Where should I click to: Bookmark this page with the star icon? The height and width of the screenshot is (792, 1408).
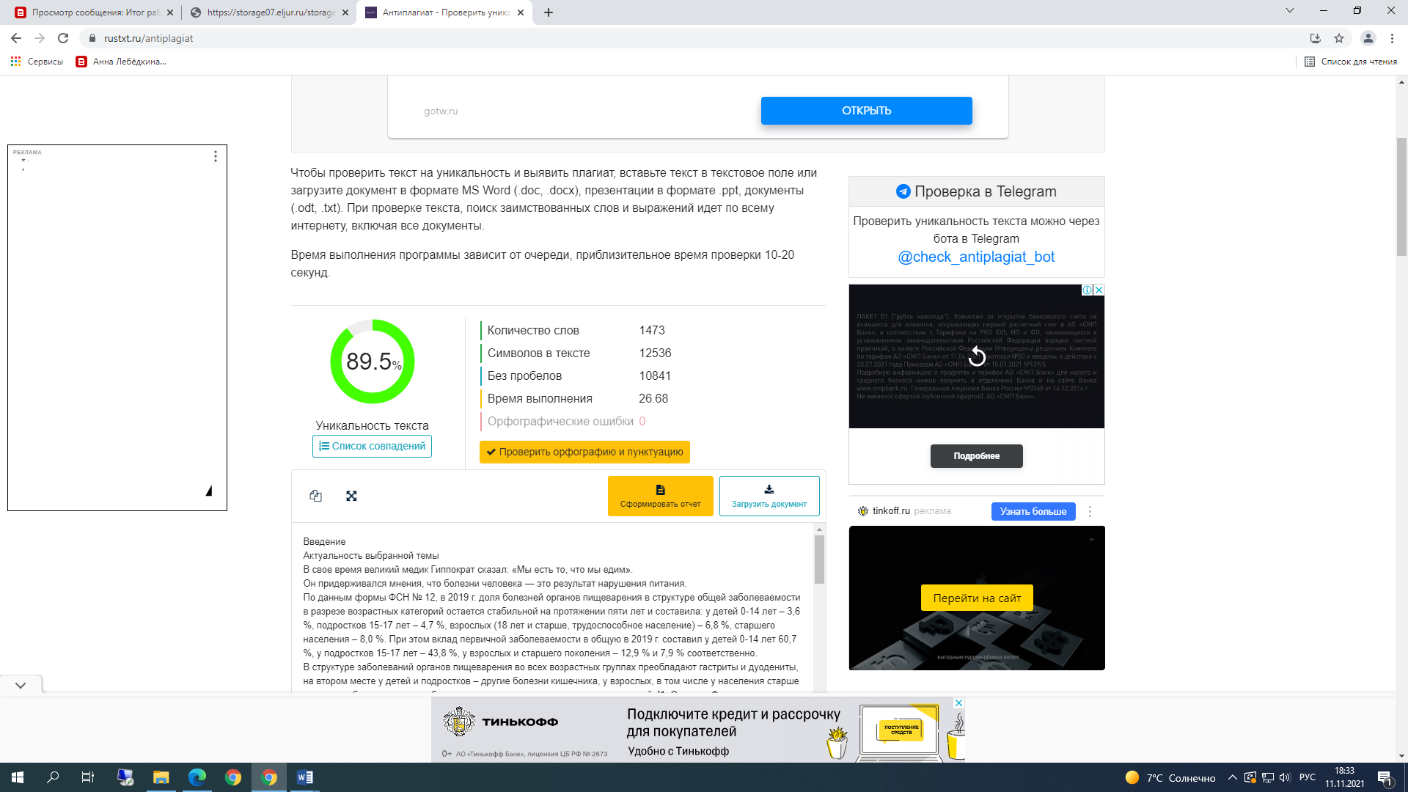point(1339,38)
